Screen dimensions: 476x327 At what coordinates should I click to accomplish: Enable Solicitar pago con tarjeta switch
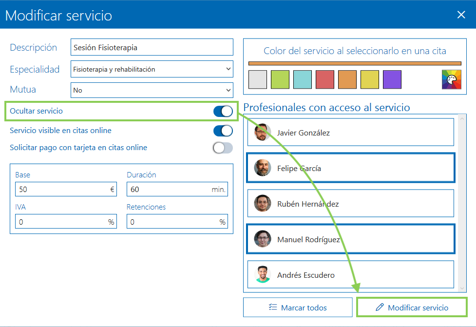pos(223,148)
